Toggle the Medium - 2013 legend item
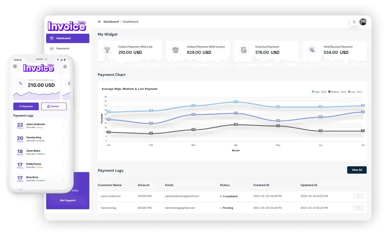 pos(337,92)
